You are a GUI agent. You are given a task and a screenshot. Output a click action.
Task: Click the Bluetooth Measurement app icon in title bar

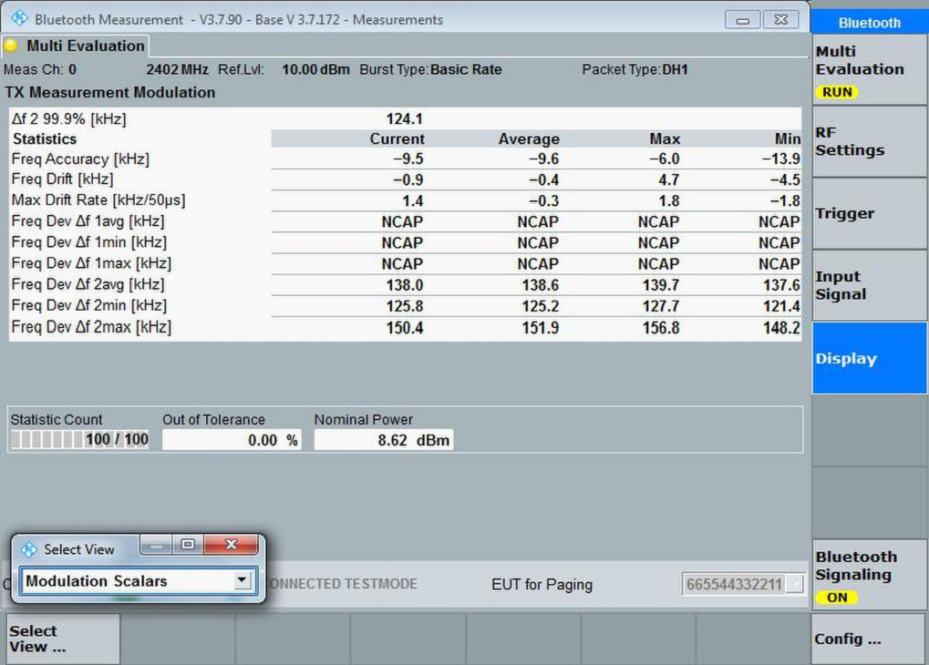[19, 18]
